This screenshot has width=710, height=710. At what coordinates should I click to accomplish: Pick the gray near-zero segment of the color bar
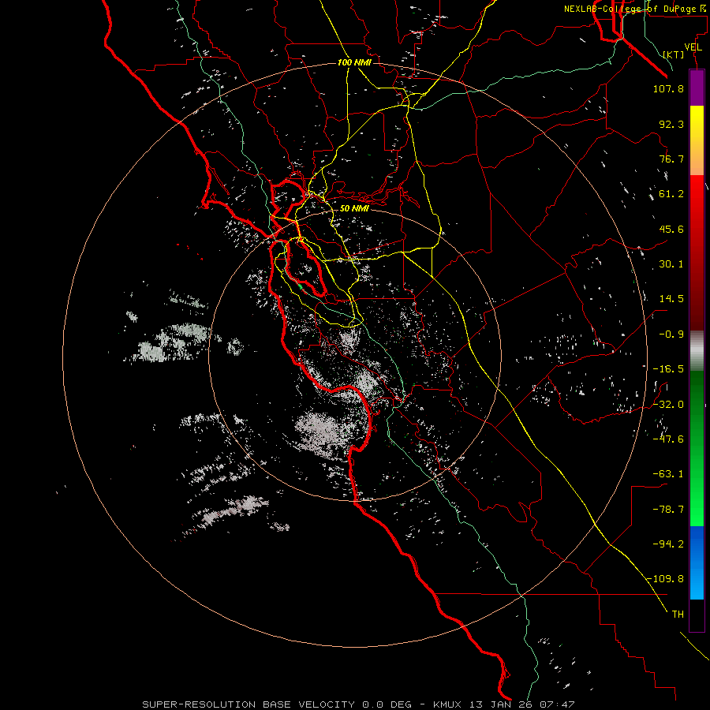(x=697, y=351)
